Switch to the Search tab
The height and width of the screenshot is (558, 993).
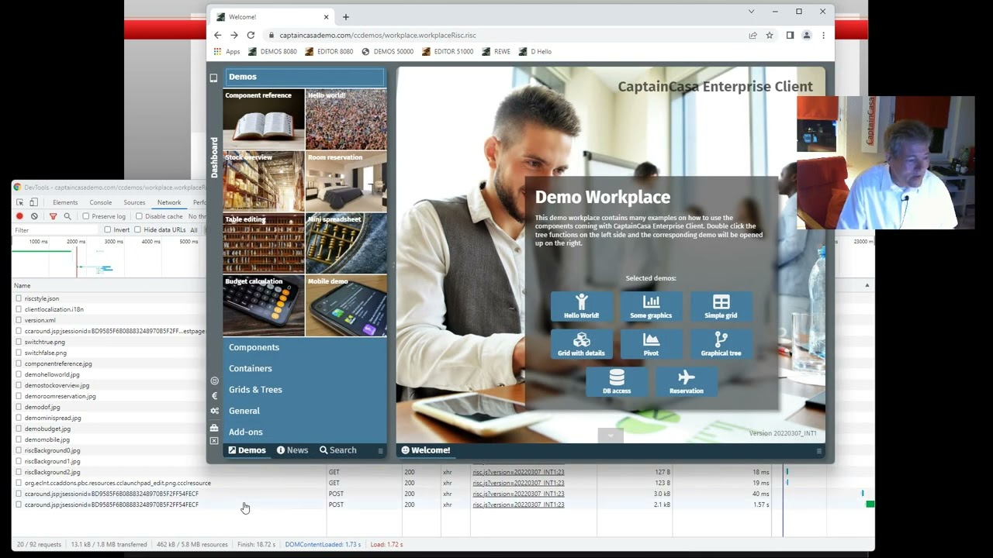click(338, 450)
